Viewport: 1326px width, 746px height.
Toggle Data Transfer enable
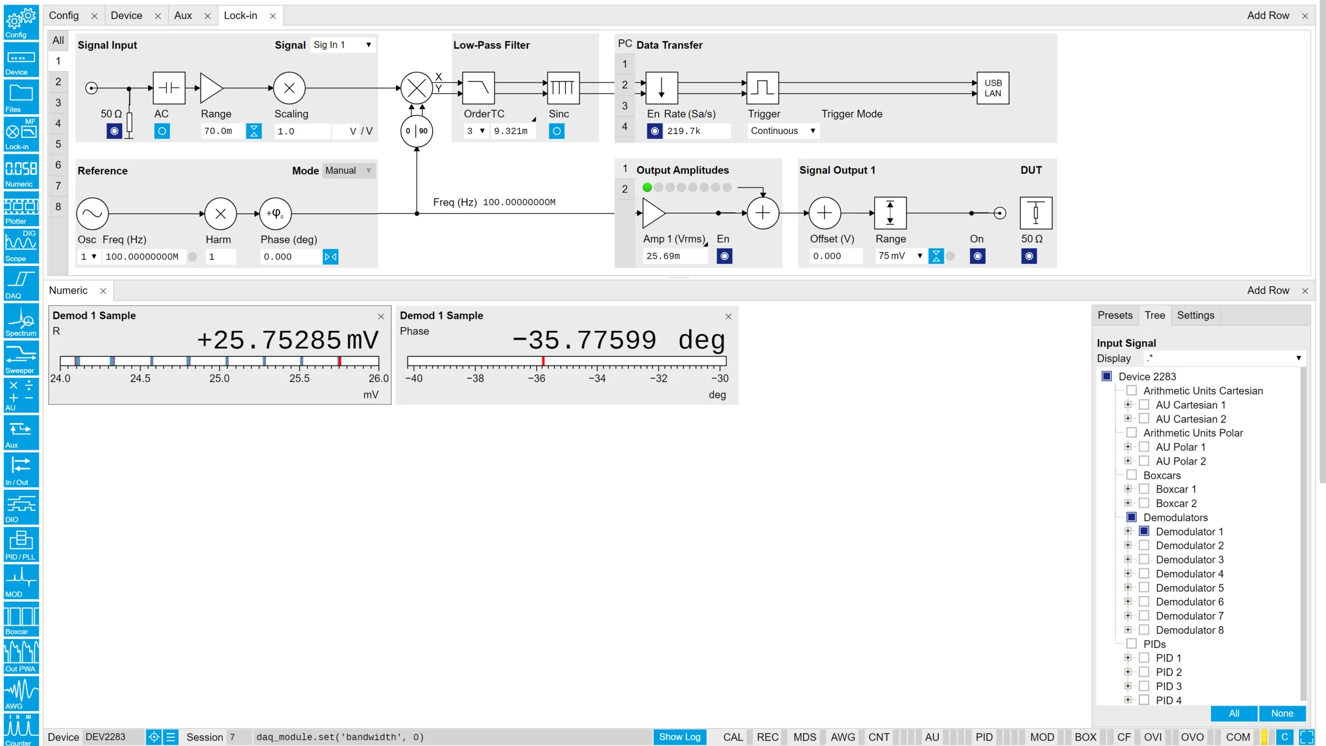pyautogui.click(x=655, y=131)
